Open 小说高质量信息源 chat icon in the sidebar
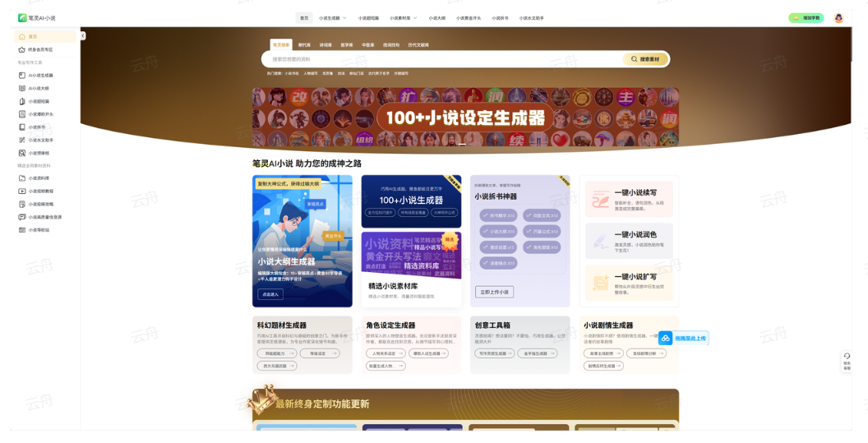The image size is (868, 443). pos(22,217)
